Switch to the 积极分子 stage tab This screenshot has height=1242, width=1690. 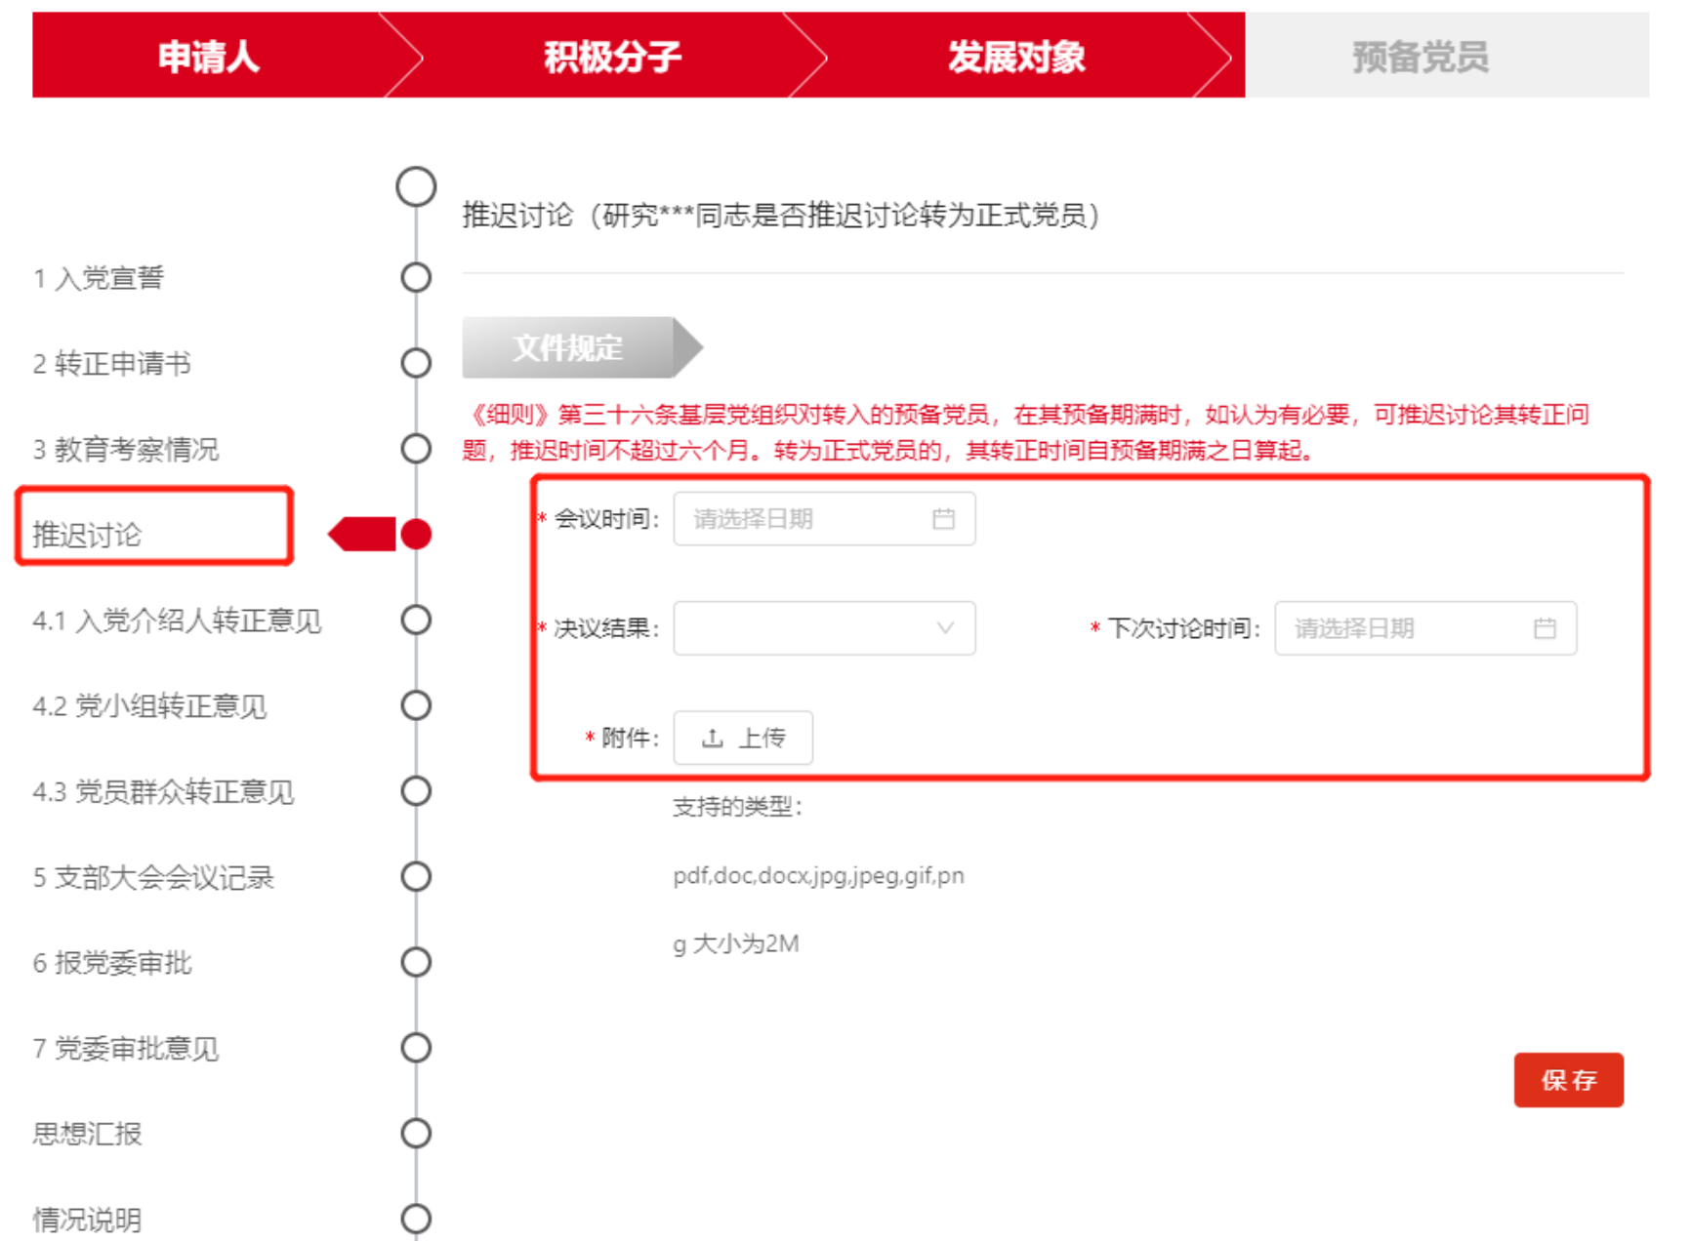612,57
